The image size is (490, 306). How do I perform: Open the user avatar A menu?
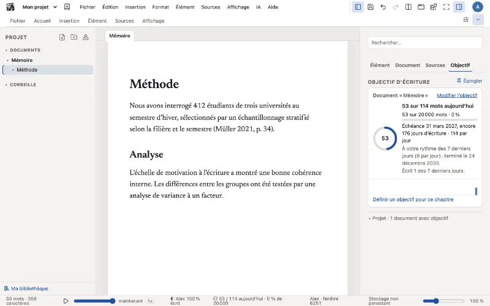click(x=478, y=7)
